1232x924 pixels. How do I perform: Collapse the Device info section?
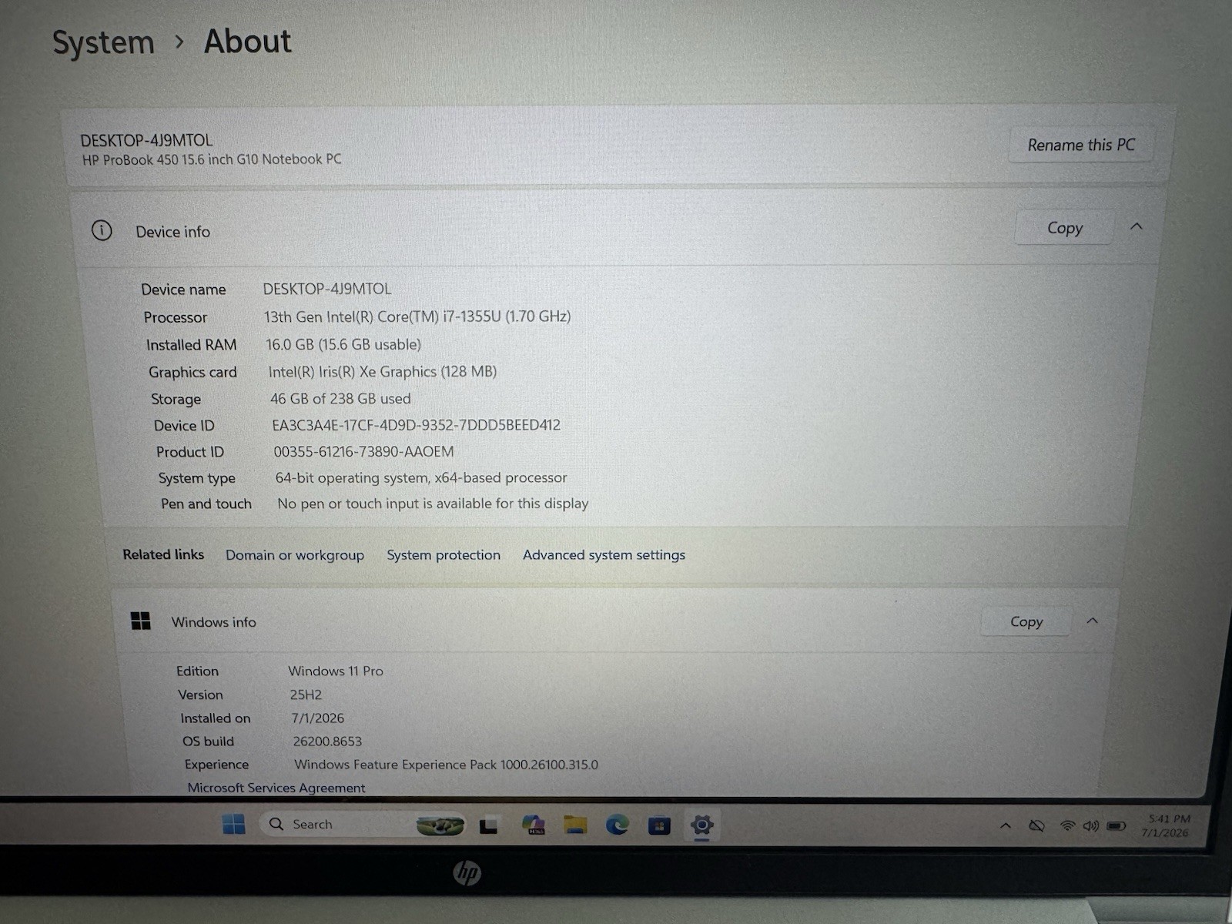coord(1136,226)
